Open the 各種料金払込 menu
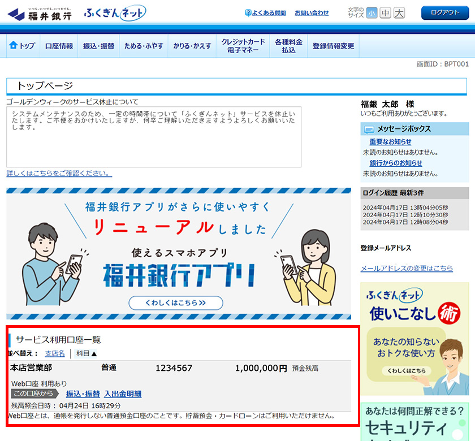This screenshot has height=441, width=475. [x=289, y=46]
